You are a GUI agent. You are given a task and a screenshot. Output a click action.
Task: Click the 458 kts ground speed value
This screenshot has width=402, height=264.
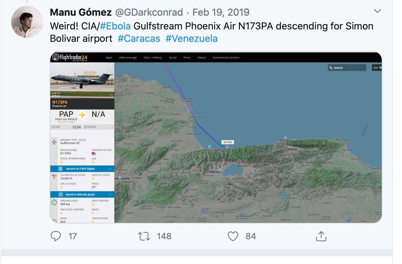coord(65,204)
